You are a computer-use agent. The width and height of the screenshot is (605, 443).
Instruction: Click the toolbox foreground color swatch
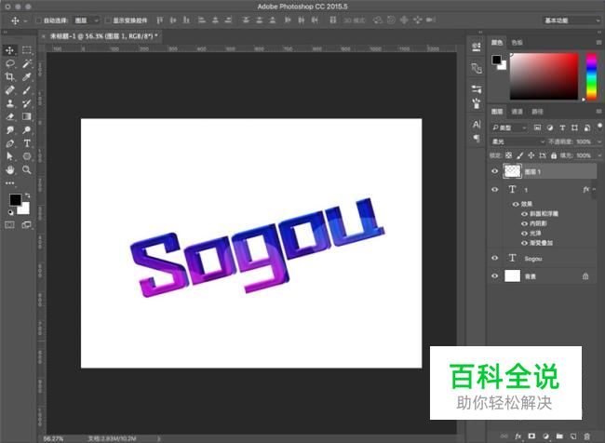(x=15, y=199)
